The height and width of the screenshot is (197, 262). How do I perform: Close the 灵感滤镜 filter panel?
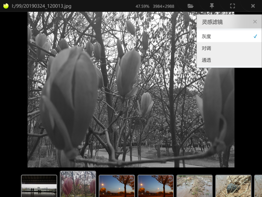pos(255,22)
